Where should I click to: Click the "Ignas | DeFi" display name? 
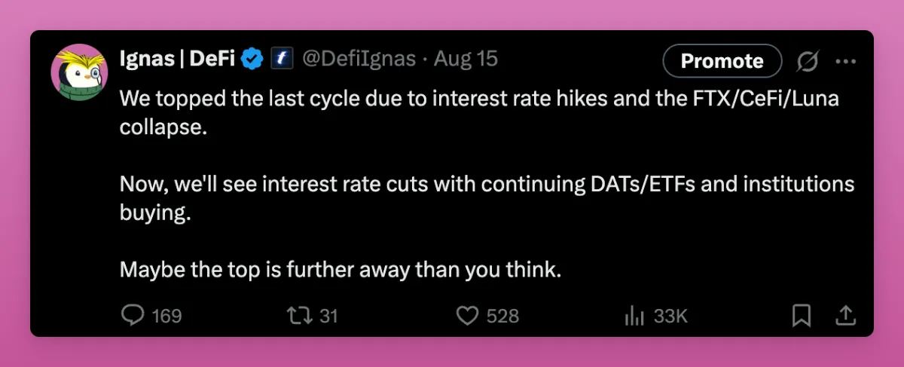tap(178, 60)
